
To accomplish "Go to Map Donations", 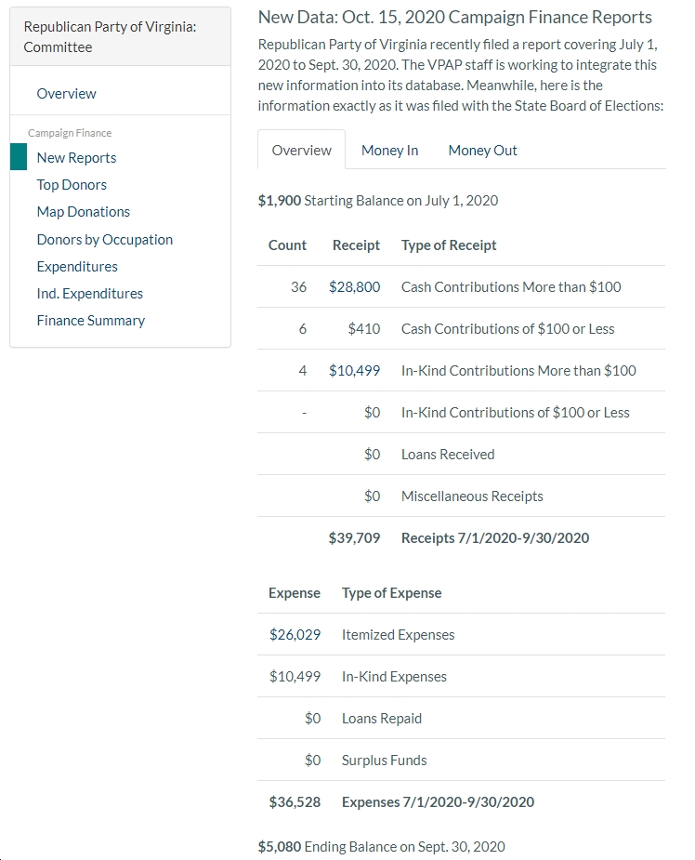I will (x=83, y=212).
